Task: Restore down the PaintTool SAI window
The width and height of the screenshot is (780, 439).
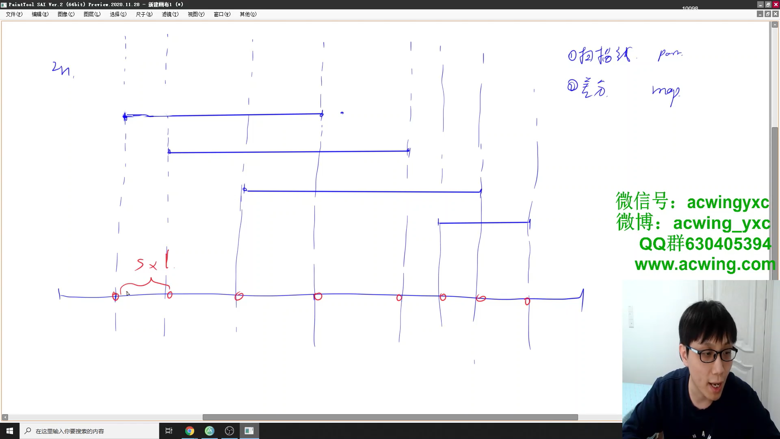Action: tap(768, 4)
